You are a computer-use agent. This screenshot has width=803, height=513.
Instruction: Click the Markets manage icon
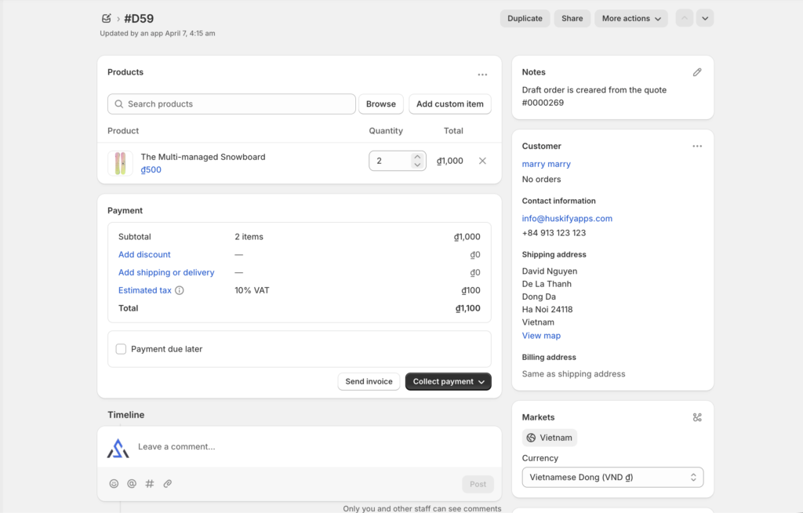click(x=697, y=417)
